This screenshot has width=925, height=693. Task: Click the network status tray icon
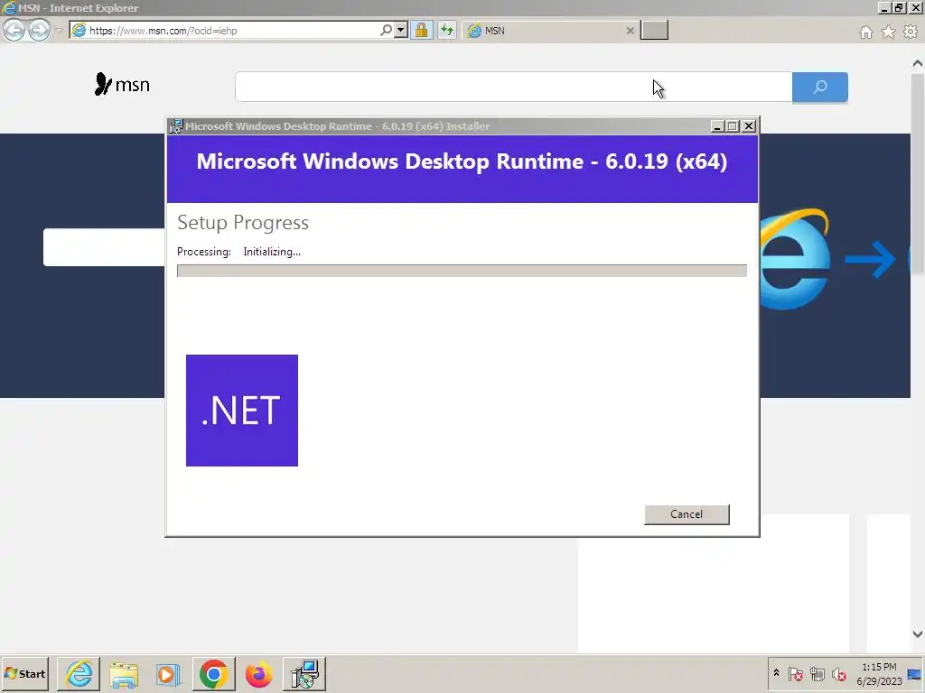pyautogui.click(x=817, y=673)
